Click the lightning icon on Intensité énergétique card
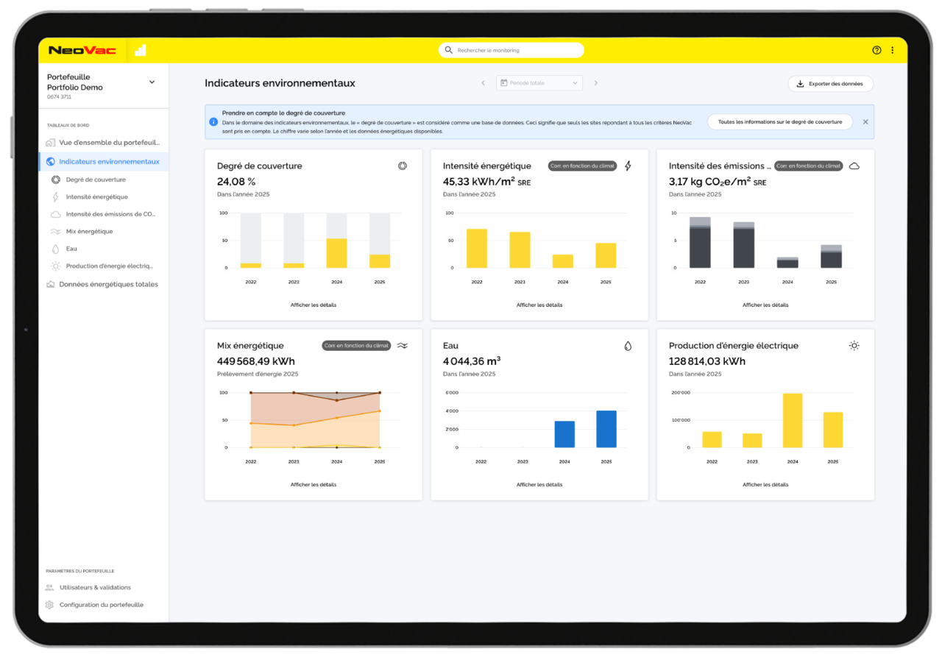This screenshot has width=942, height=660. point(628,166)
